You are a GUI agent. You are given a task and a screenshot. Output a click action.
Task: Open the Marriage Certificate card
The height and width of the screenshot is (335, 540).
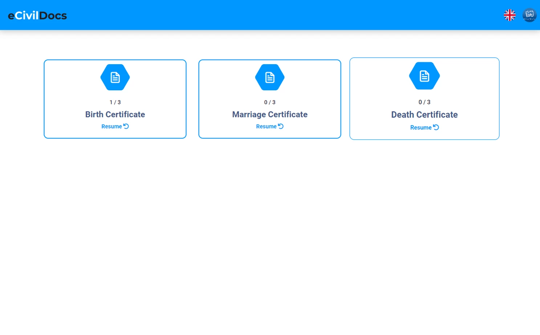[x=269, y=91]
